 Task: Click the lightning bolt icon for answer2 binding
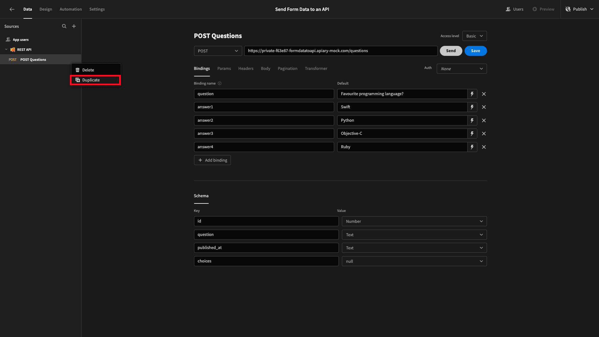[x=472, y=120]
